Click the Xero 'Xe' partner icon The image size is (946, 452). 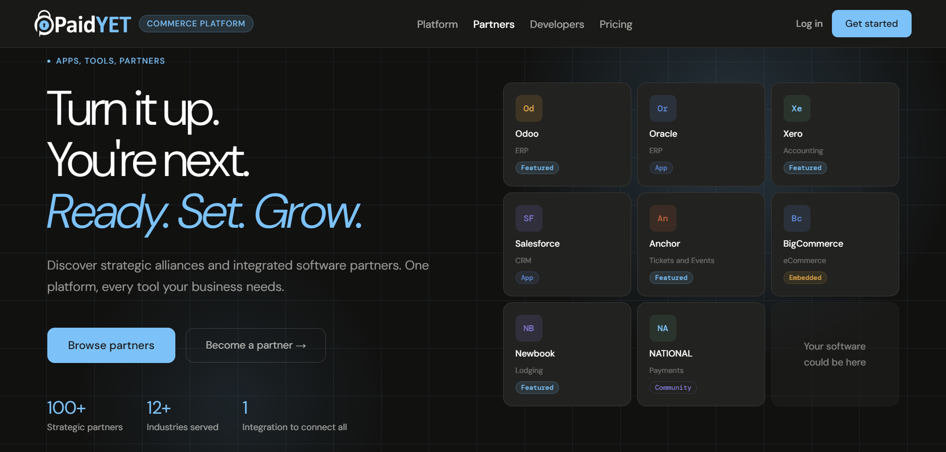tap(797, 108)
